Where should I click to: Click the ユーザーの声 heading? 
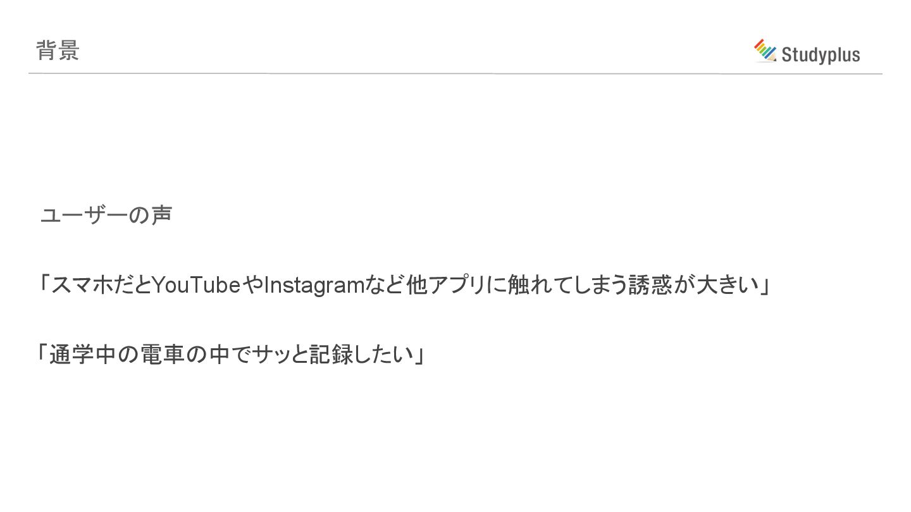pyautogui.click(x=106, y=216)
